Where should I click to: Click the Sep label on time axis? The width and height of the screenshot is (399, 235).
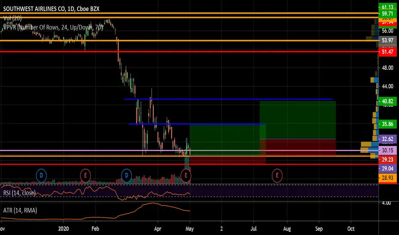(x=319, y=229)
